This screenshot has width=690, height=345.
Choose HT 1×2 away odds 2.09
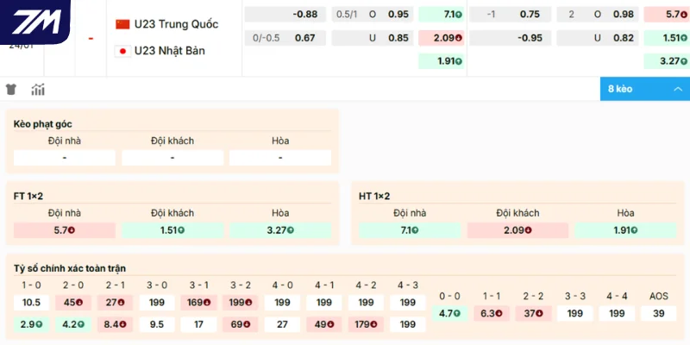coord(517,230)
